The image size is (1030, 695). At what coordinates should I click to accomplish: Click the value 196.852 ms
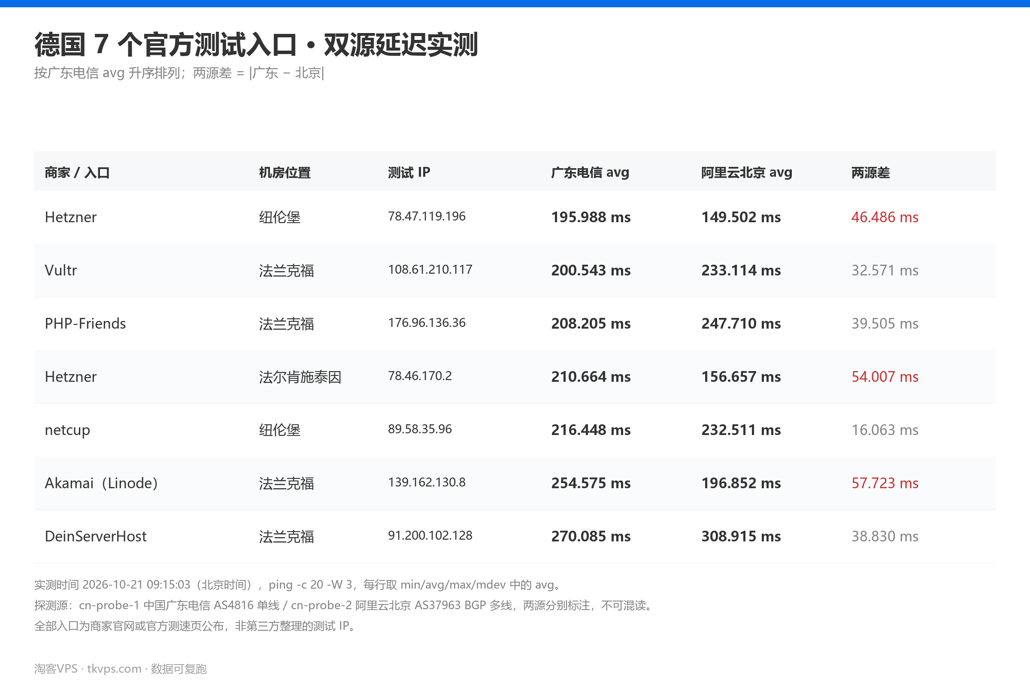tap(741, 483)
